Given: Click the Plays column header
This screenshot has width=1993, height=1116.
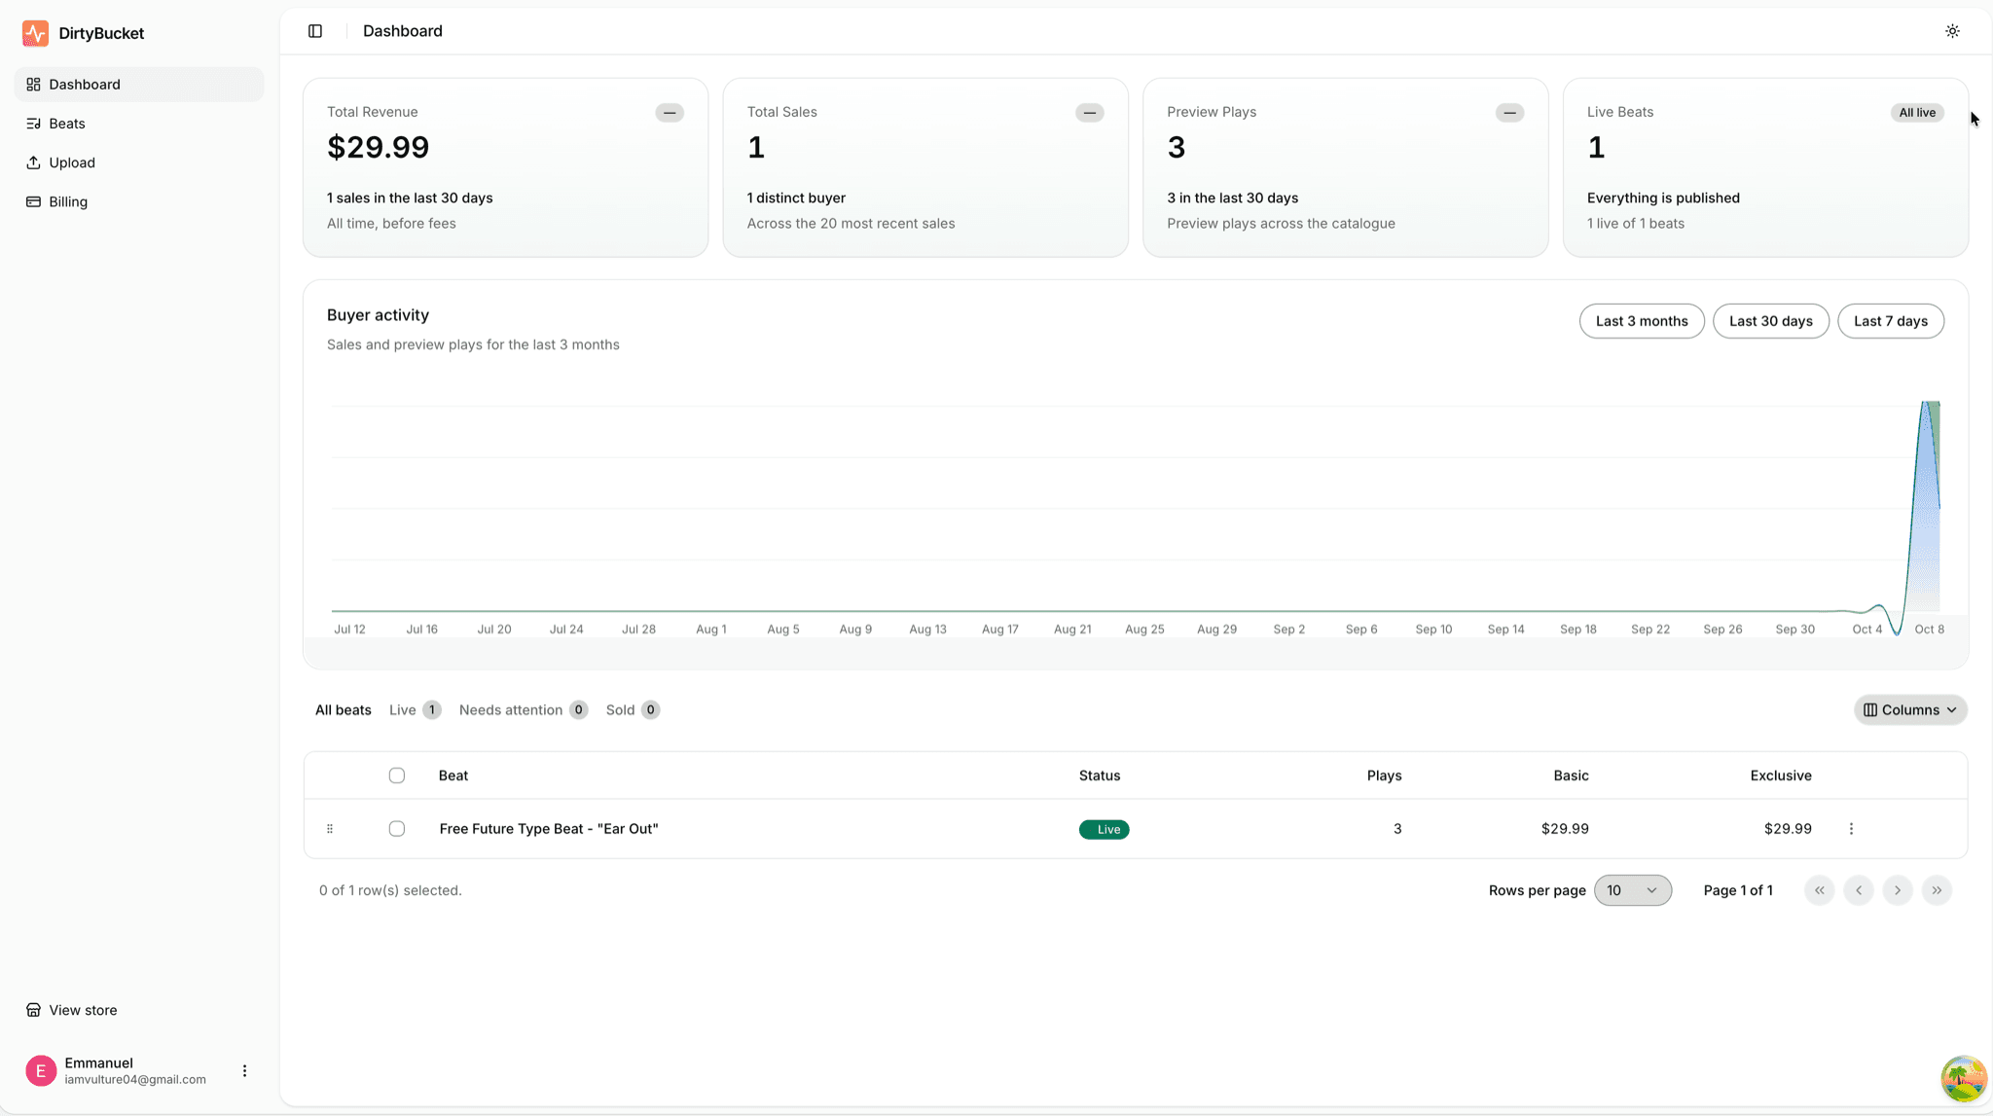Looking at the screenshot, I should click(x=1384, y=775).
